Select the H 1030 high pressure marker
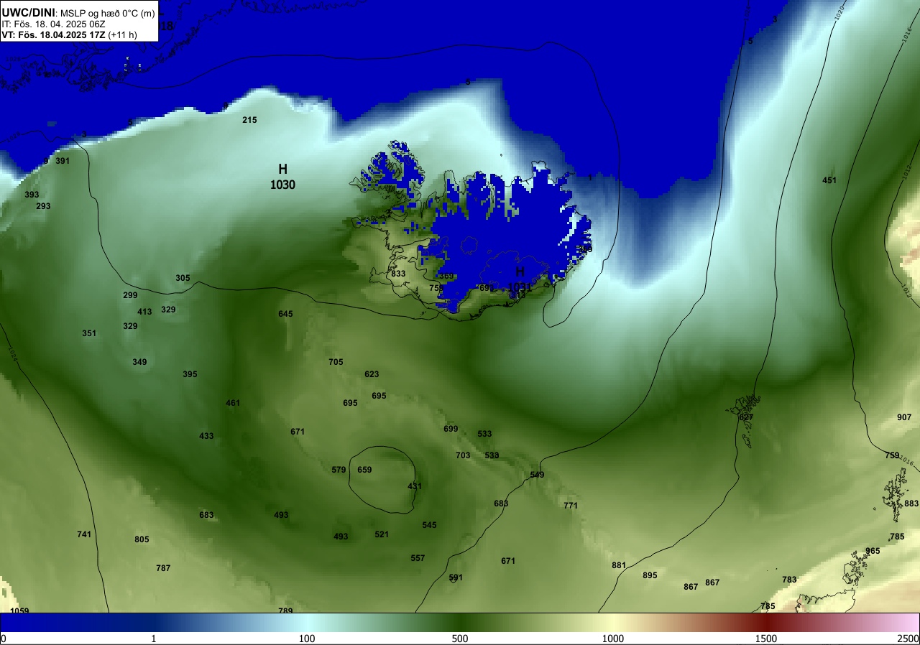 click(x=283, y=177)
